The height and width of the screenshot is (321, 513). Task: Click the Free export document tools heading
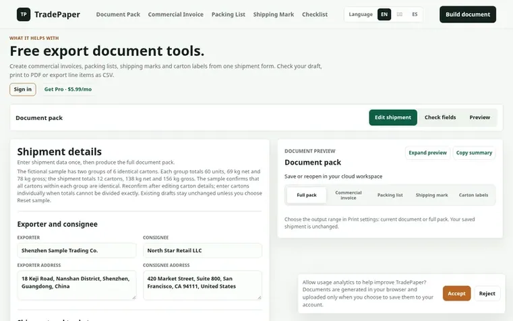[107, 51]
